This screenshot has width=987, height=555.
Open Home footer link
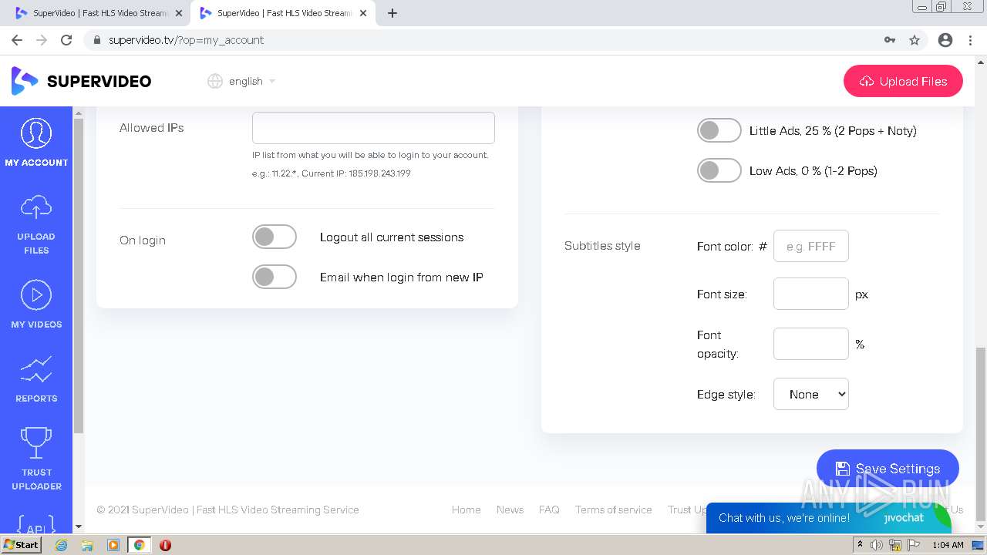click(466, 510)
